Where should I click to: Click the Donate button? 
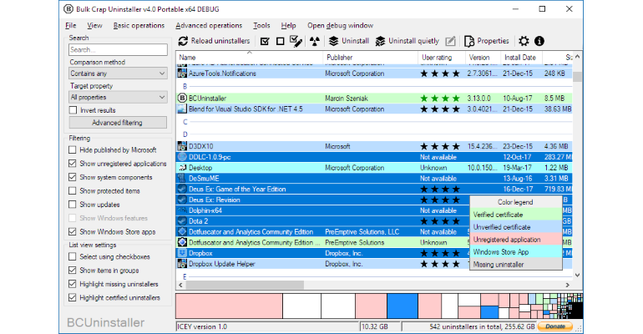[x=555, y=326]
